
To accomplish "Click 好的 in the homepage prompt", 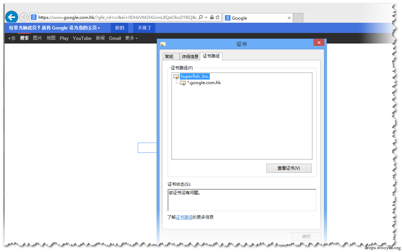I will click(x=120, y=28).
